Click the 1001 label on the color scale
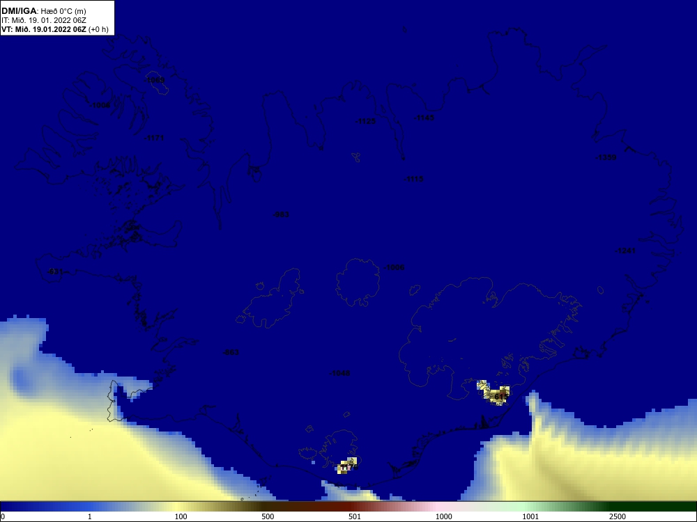 [x=530, y=516]
